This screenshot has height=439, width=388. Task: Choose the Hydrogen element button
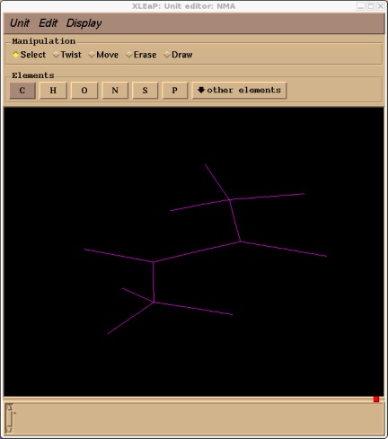pos(53,91)
